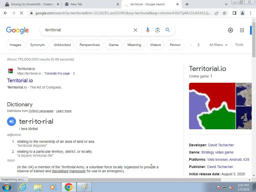Start voice search with microphone
256x192 pixels.
point(147,30)
